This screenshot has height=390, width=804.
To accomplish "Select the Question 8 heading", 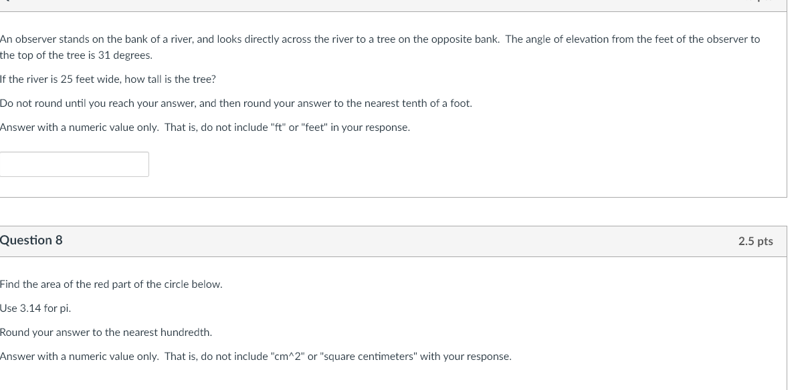I will pyautogui.click(x=31, y=240).
